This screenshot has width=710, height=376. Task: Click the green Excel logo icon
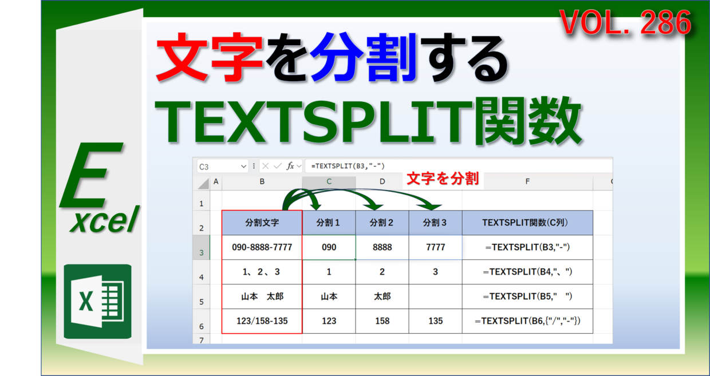[x=97, y=302]
